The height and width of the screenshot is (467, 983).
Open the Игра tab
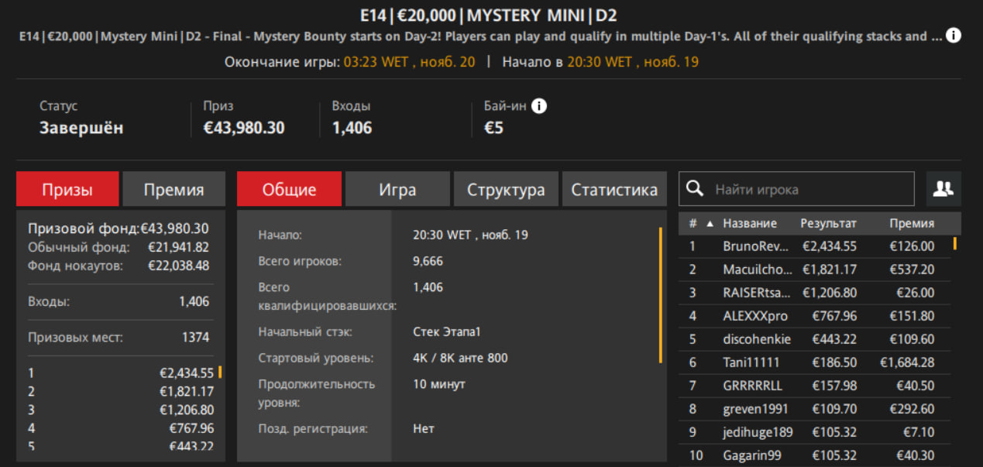(397, 190)
